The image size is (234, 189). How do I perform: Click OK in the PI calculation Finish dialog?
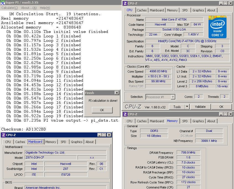[102, 110]
